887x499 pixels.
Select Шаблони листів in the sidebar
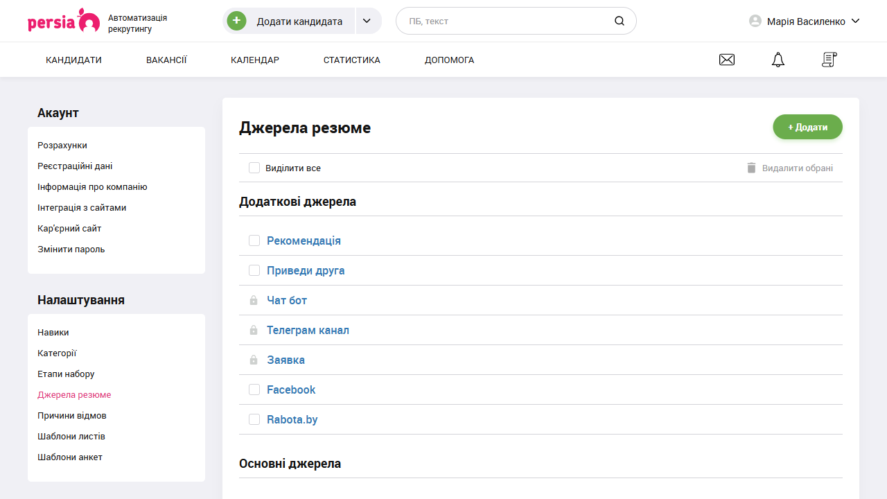(71, 436)
